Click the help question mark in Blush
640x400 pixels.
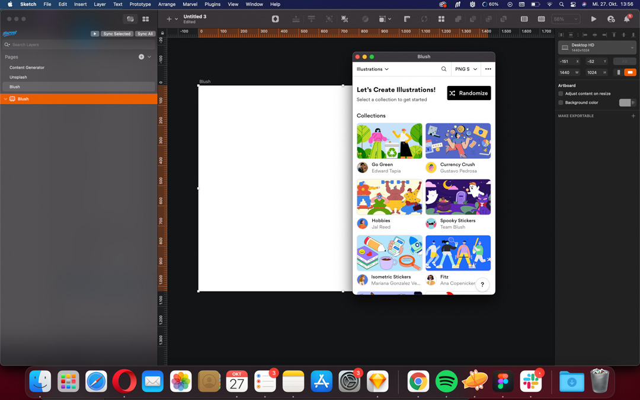pos(482,284)
